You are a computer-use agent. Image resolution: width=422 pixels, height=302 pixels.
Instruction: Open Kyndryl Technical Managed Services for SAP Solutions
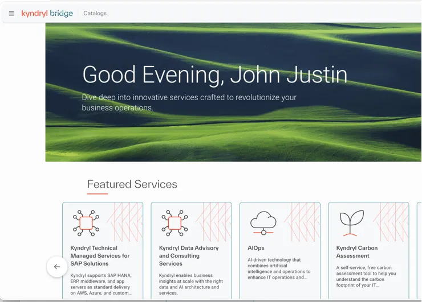pyautogui.click(x=100, y=256)
